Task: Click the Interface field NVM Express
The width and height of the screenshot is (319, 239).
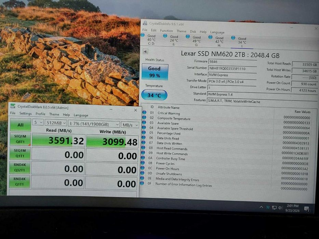Action: click(232, 75)
